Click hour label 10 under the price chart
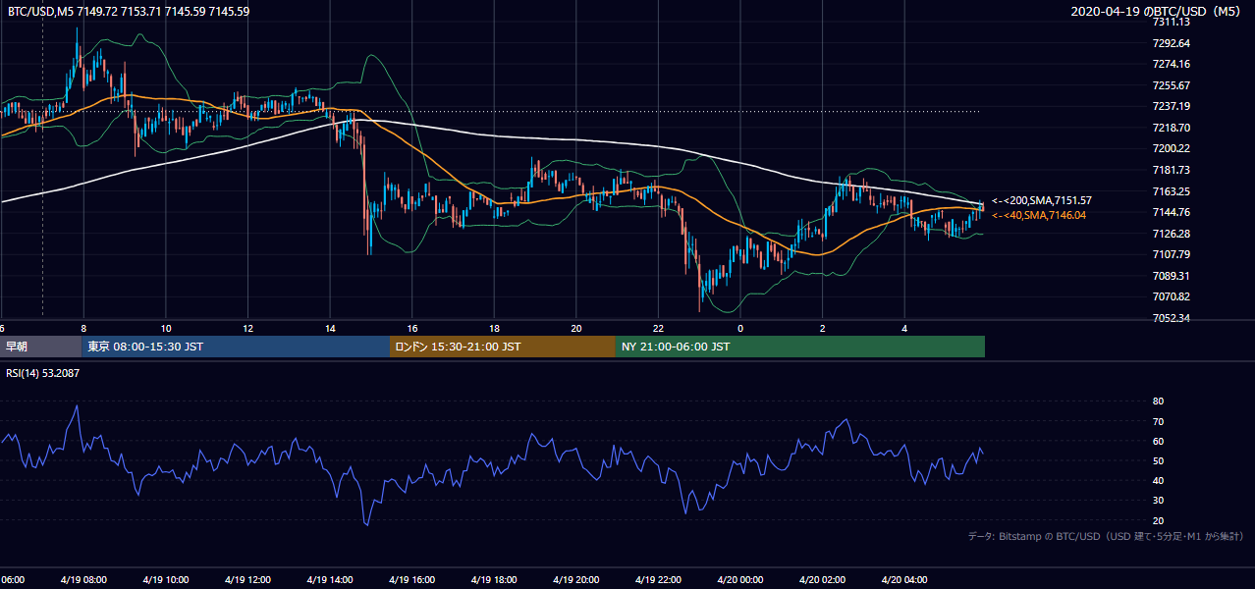 pos(166,329)
